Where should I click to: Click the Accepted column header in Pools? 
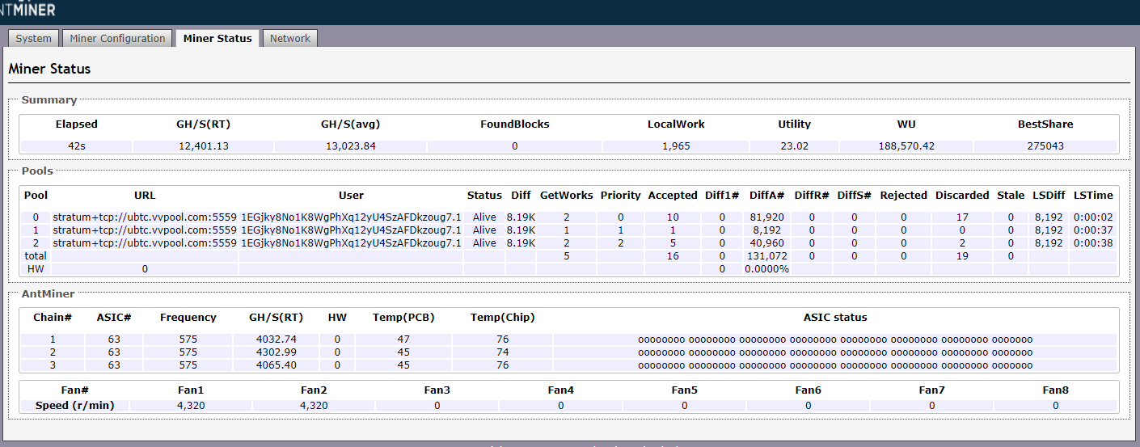coord(672,195)
